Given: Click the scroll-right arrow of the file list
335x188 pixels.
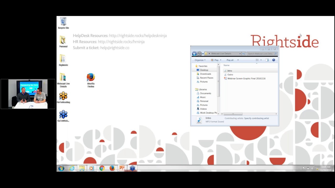Looking at the screenshot, I should pos(276,114).
